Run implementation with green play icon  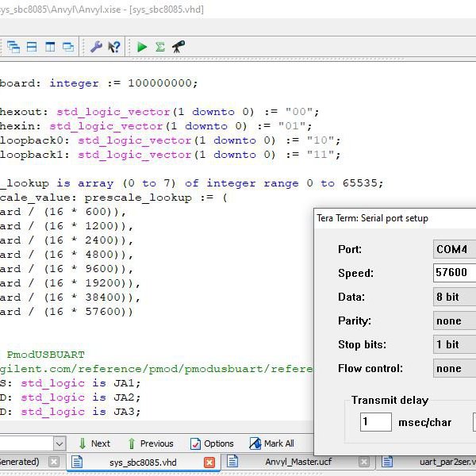click(142, 47)
